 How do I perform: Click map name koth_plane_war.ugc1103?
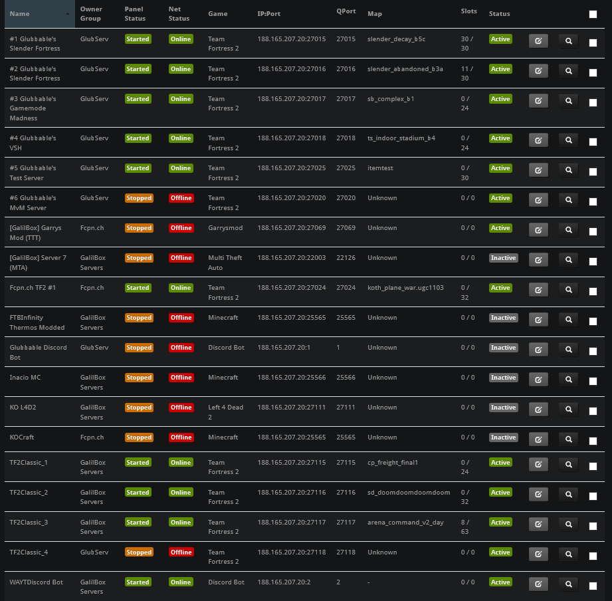[405, 288]
